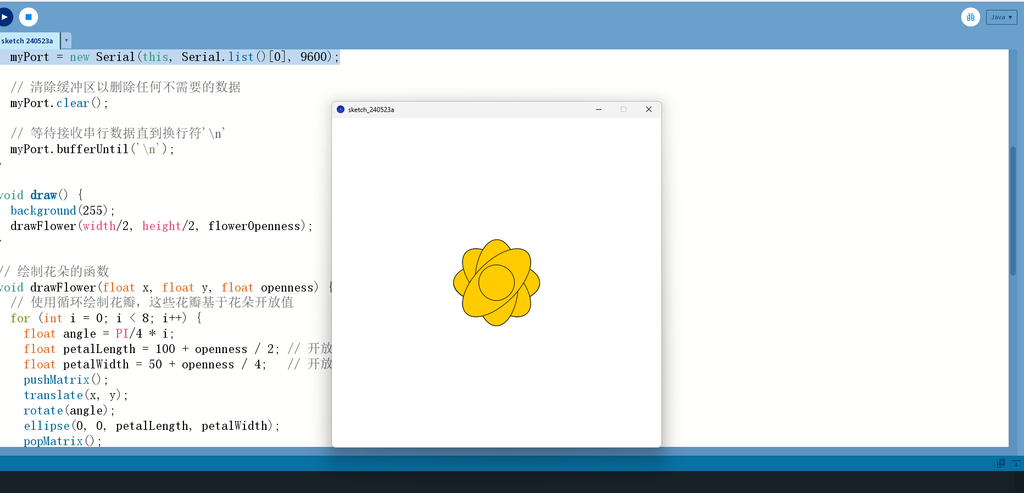
Task: Click the void draw() declaration
Action: [x=41, y=195]
